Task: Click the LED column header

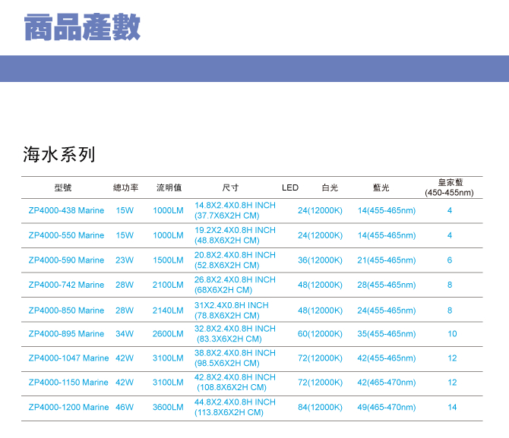Action: pos(290,187)
